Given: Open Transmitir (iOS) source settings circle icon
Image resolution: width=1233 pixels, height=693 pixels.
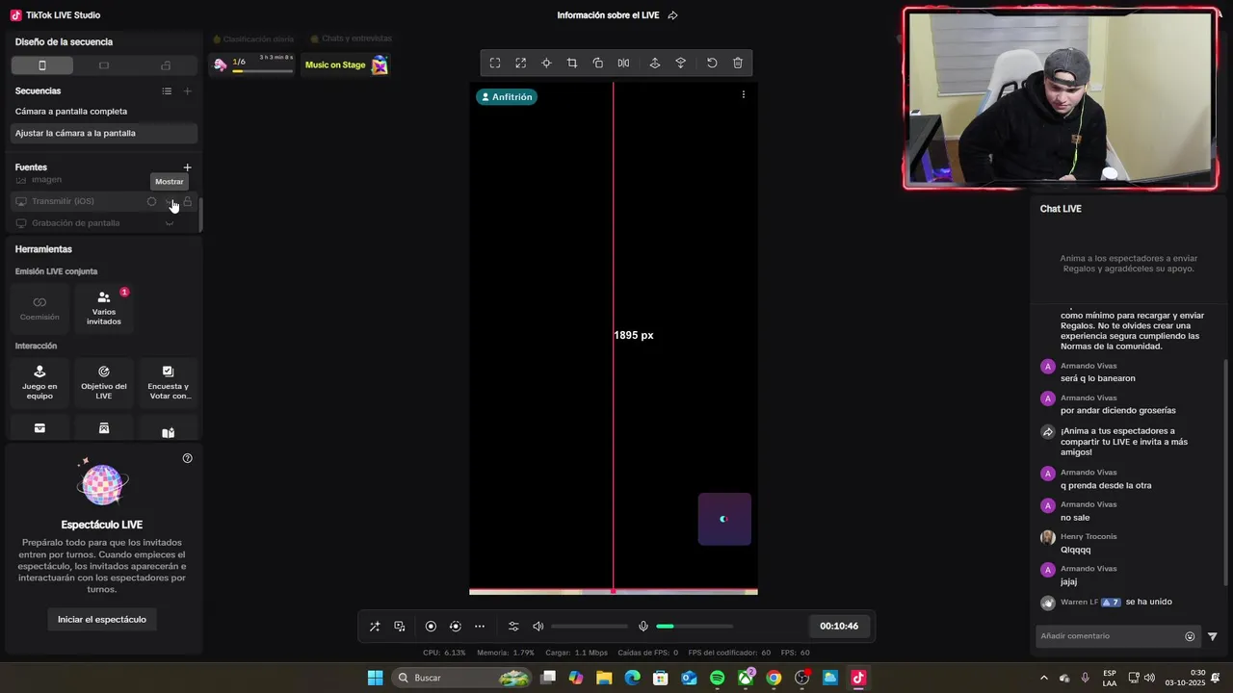Looking at the screenshot, I should tap(151, 201).
